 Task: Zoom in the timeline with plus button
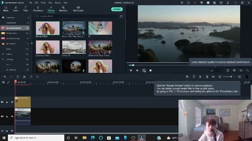239,77
